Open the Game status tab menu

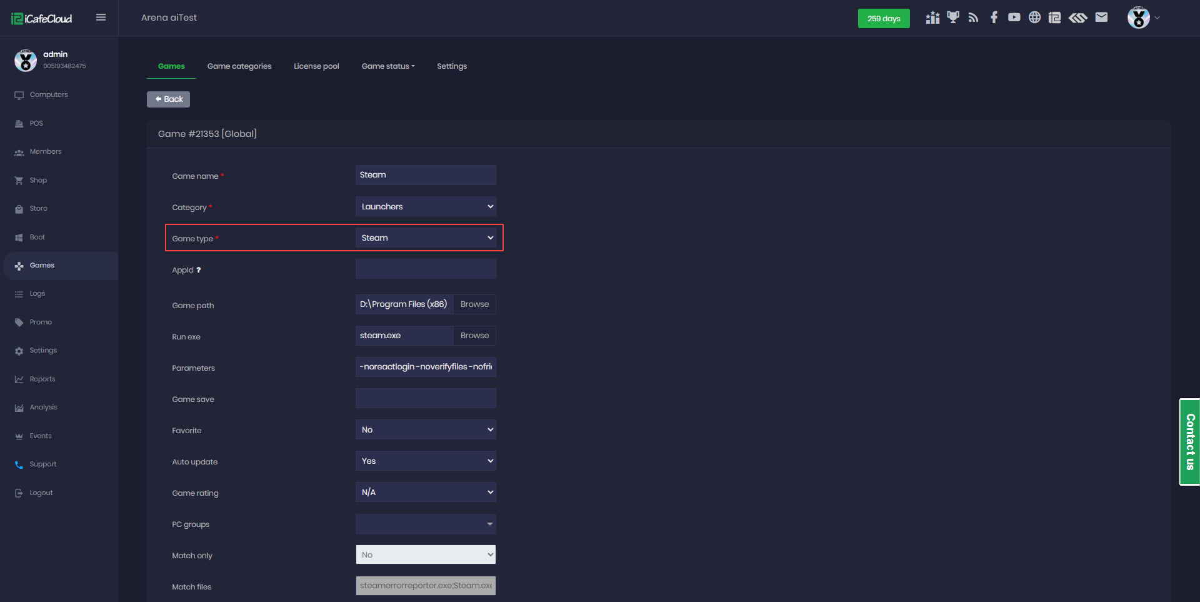click(387, 66)
